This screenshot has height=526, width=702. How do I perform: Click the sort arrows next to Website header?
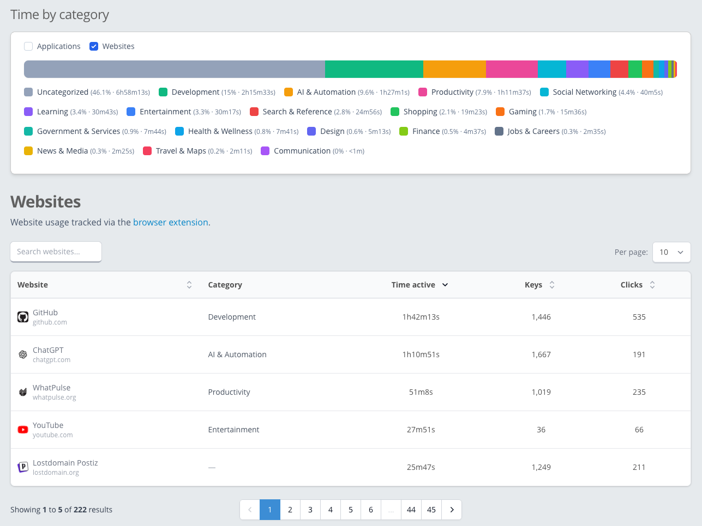click(189, 284)
